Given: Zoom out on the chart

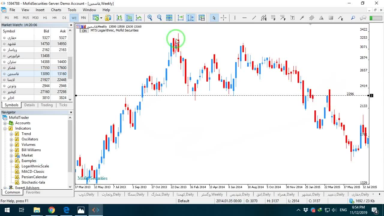Looking at the screenshot, I should 160,18.
